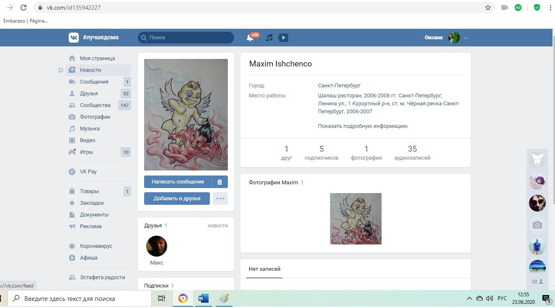This screenshot has width=555, height=308.
Task: Open Коронавирус in left menu
Action: click(99, 246)
